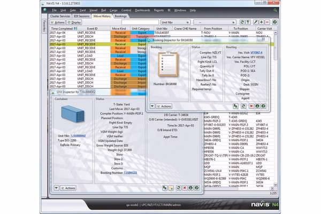Open the Cargo menu
This screenshot has width=321, height=214.
point(113,10)
